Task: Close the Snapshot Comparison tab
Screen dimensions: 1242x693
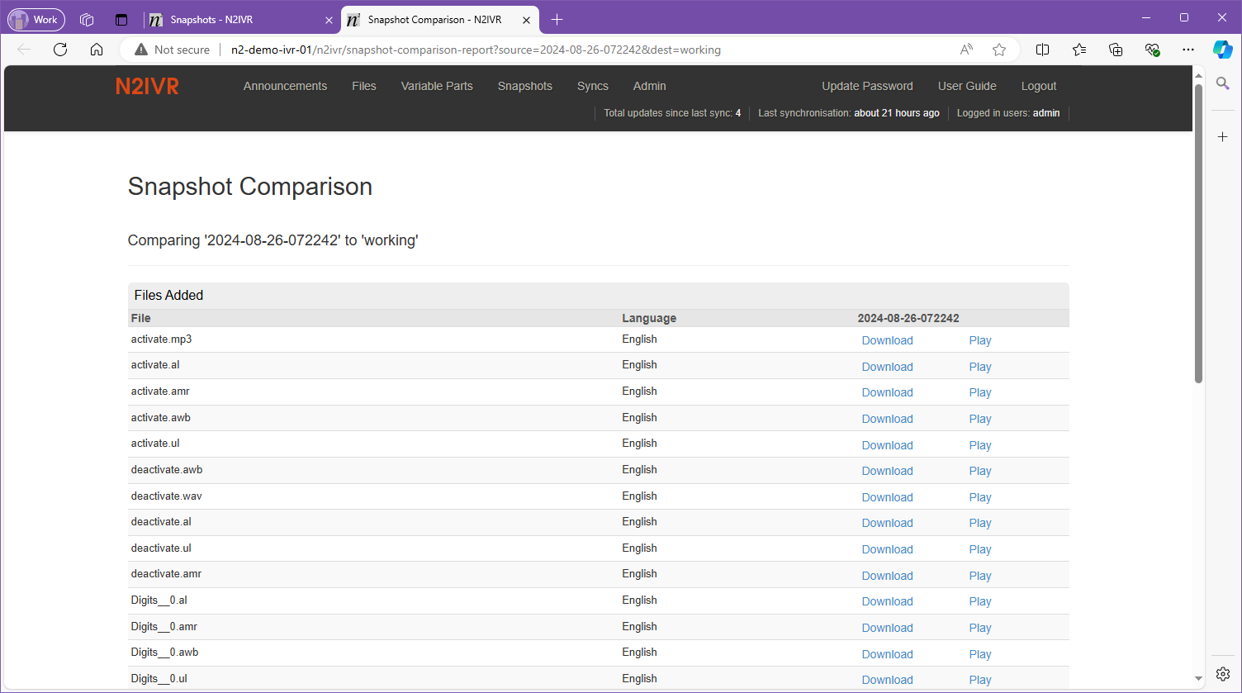Action: coord(526,20)
